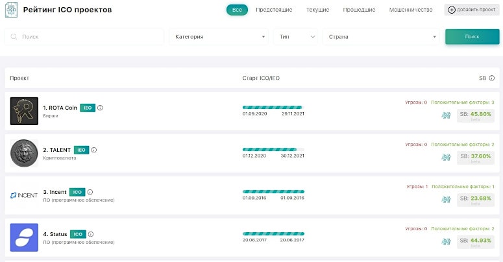The height and width of the screenshot is (262, 503).
Task: Click the TALENT ICO progress bar
Action: (273, 149)
